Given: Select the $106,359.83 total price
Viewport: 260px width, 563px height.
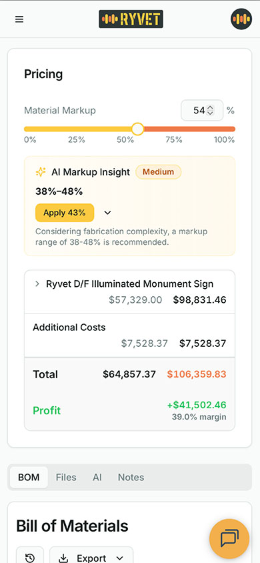Looking at the screenshot, I should pos(197,374).
